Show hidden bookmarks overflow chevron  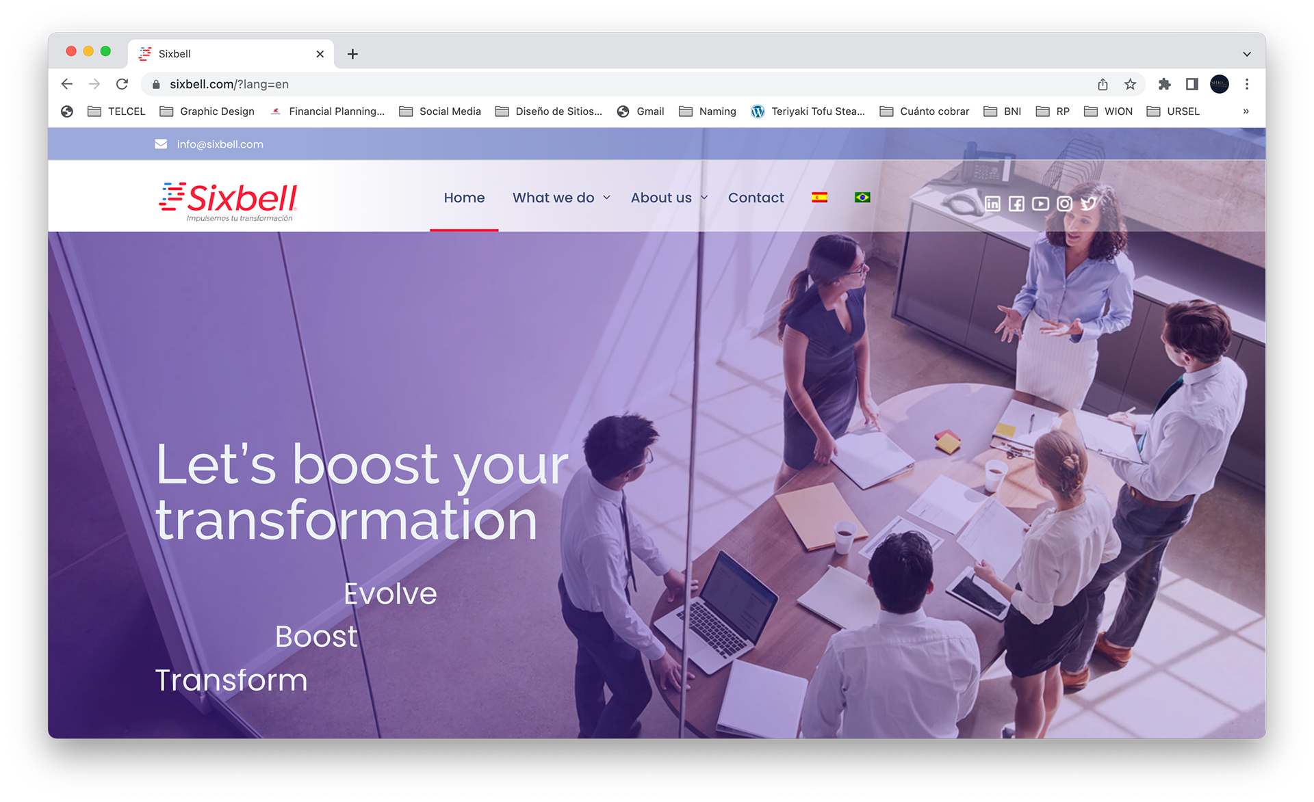[1246, 111]
